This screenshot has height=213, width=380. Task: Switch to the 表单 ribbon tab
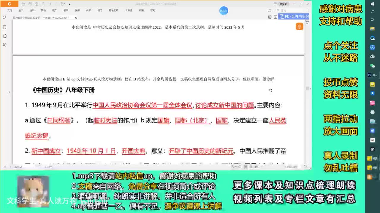pyautogui.click(x=66, y=10)
